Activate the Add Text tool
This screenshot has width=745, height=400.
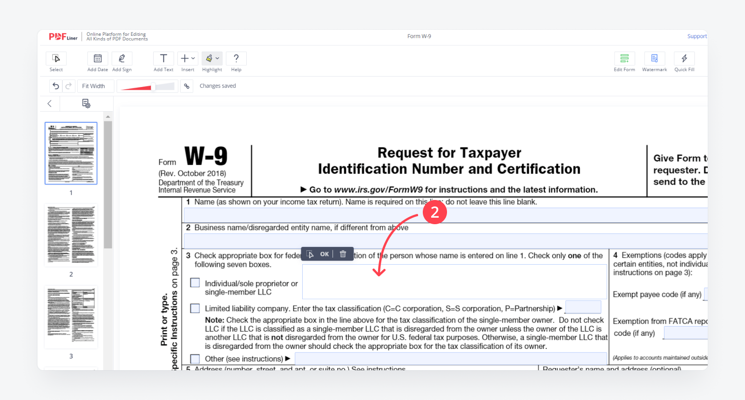click(163, 59)
